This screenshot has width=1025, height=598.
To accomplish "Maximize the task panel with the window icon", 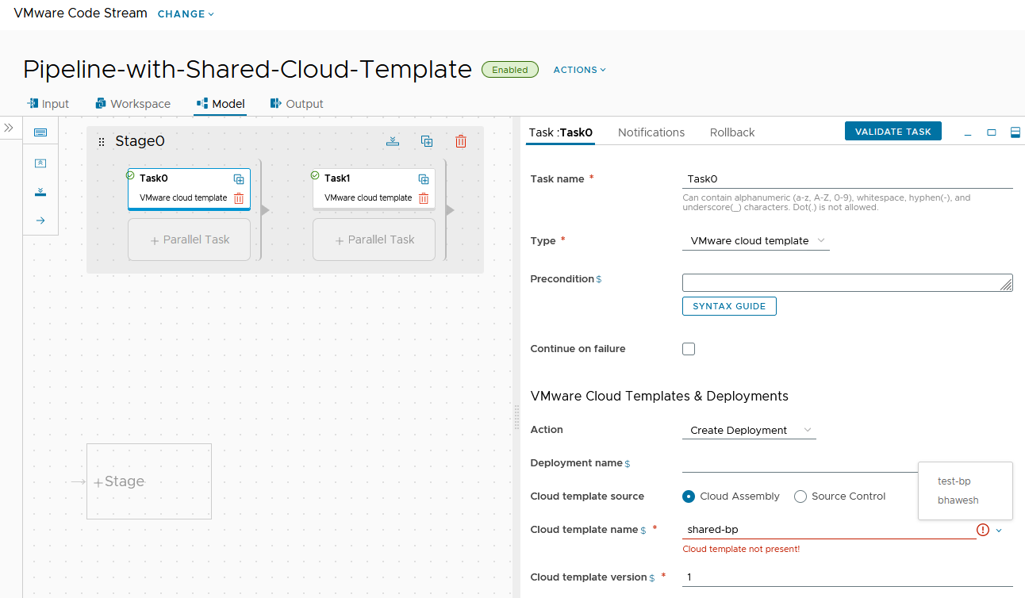I will [x=992, y=132].
